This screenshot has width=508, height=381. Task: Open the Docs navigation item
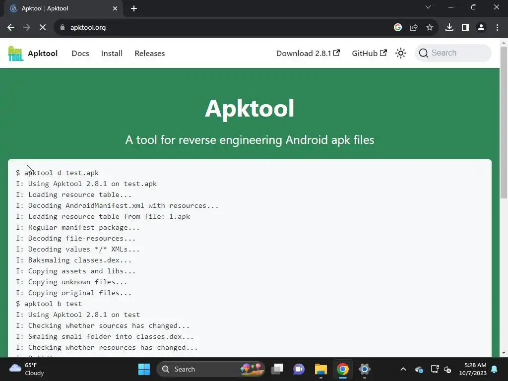[x=80, y=54]
